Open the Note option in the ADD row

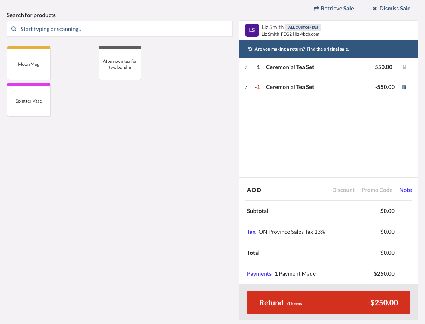point(406,190)
